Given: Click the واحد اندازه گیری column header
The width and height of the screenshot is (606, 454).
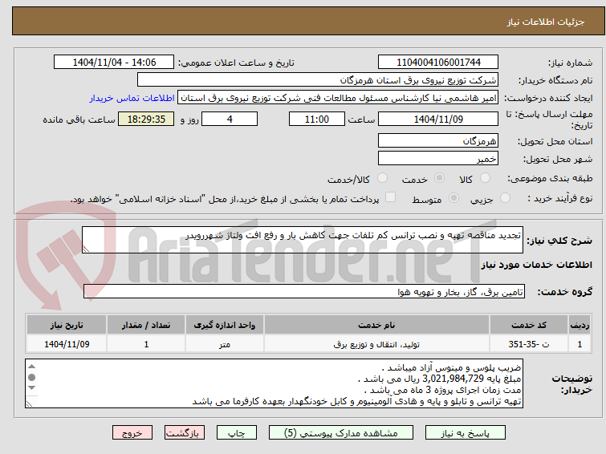Looking at the screenshot, I should [x=225, y=325].
